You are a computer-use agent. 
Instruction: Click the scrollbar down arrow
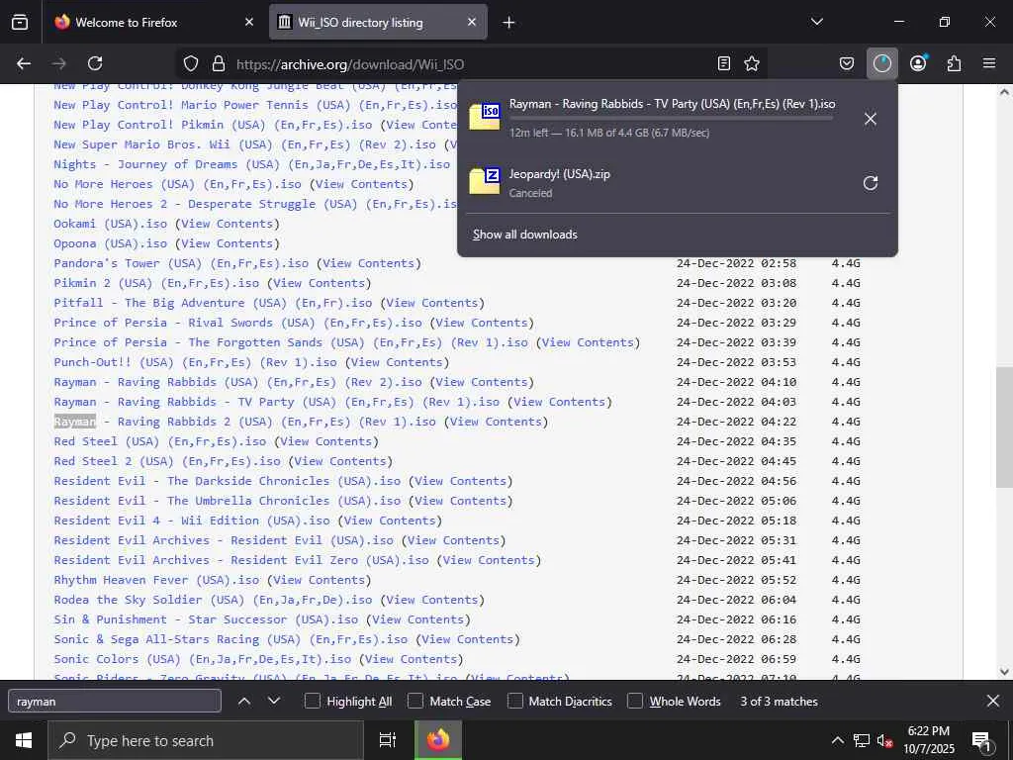pos(1004,672)
